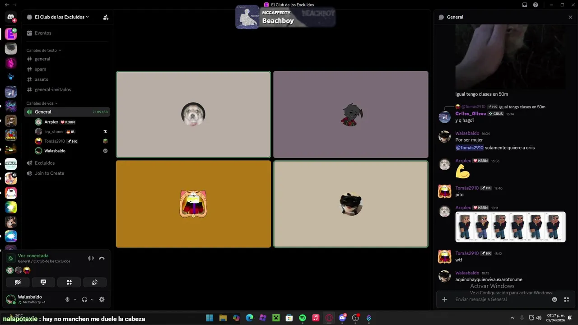Screen dimensions: 578x325
Task: Open the connection signal icon by Voz conectada
Action: click(11, 258)
